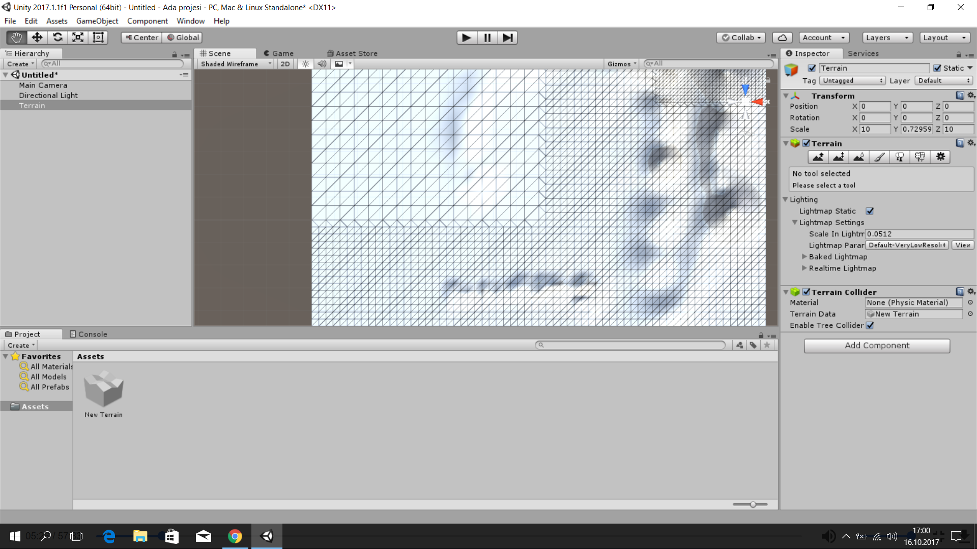
Task: Expand the Baked Lightmap section
Action: coord(804,257)
